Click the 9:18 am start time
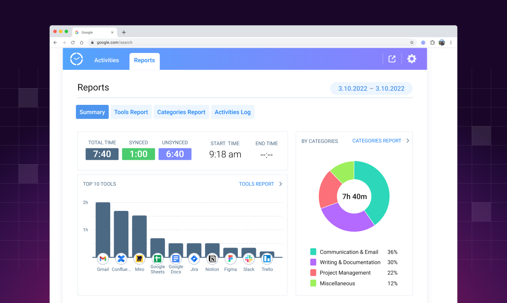Screen dimensions: 507x303 [225, 155]
